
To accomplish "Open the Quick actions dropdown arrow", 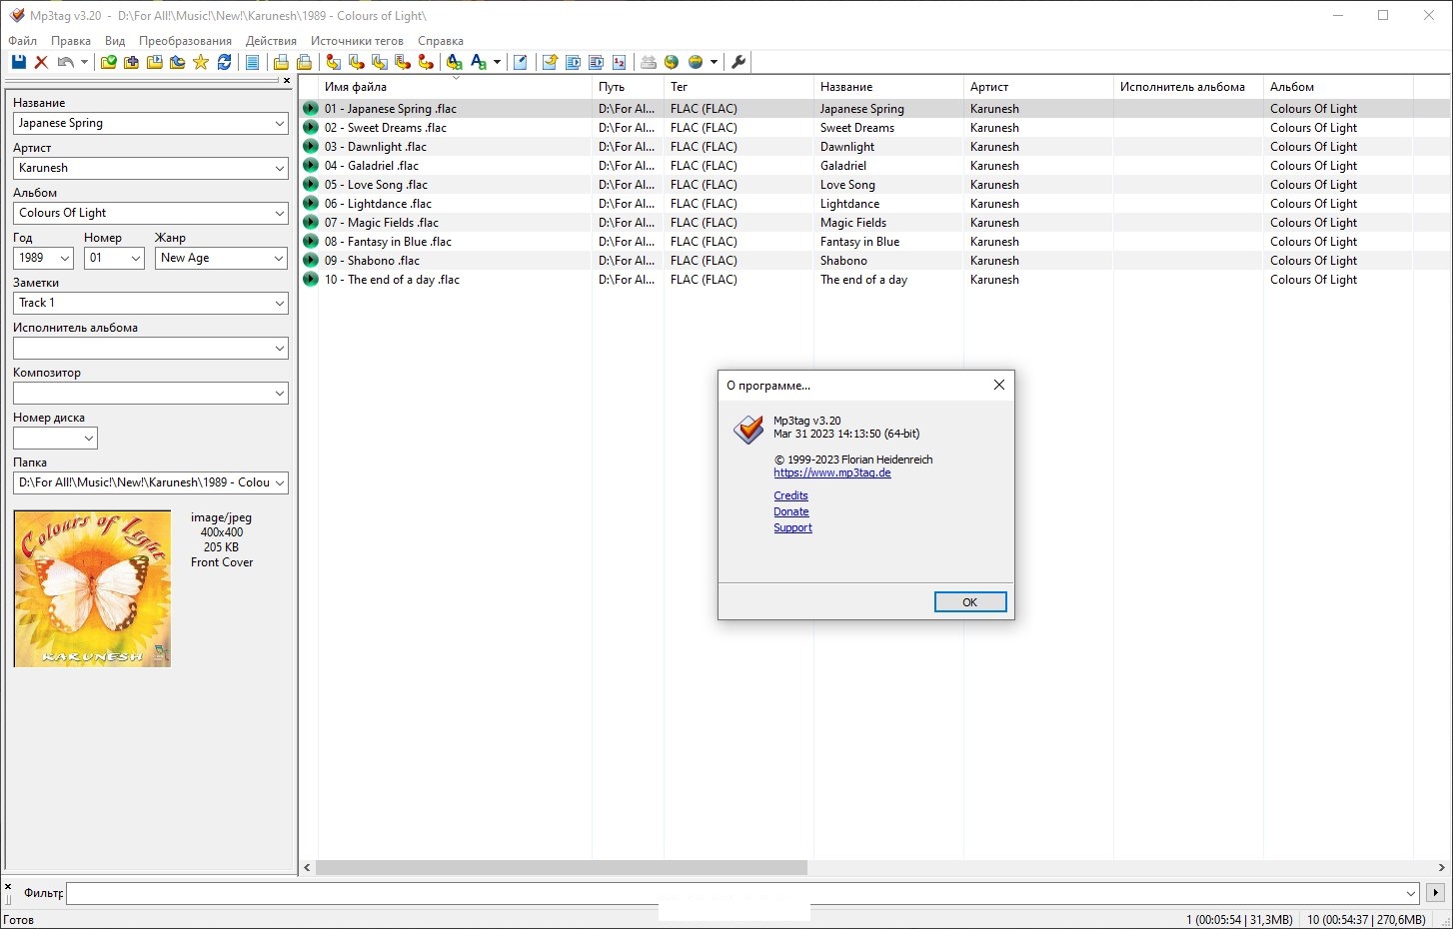I will coord(497,62).
